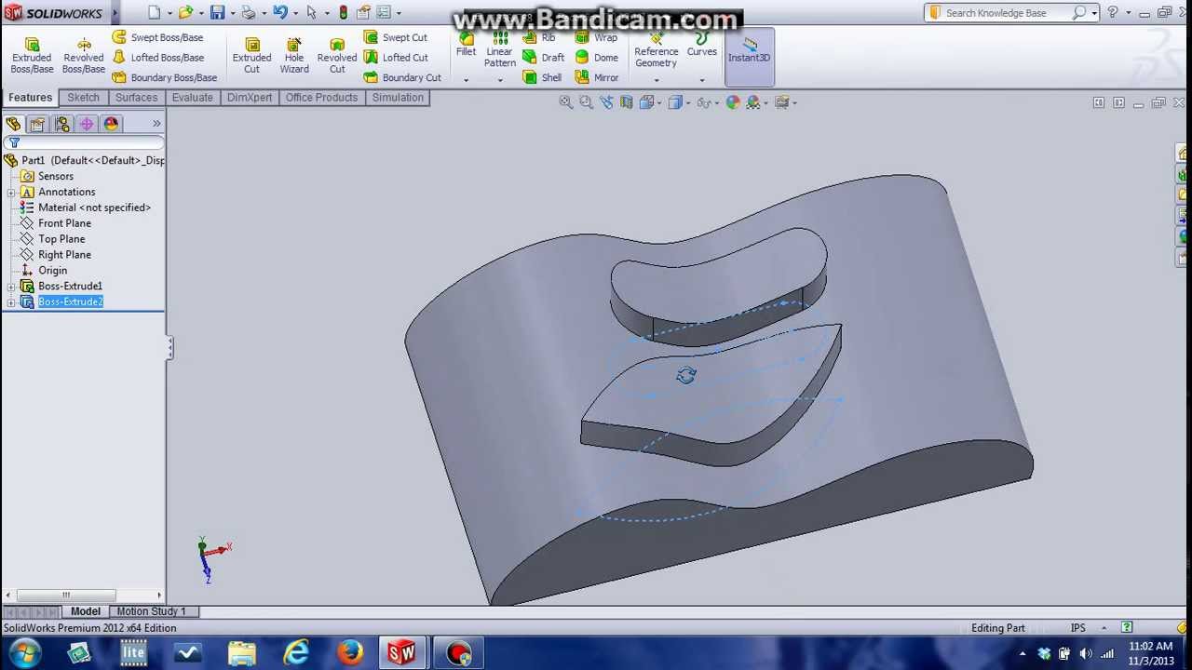The width and height of the screenshot is (1192, 670).
Task: Click the Mirror feature tool
Action: [x=596, y=78]
